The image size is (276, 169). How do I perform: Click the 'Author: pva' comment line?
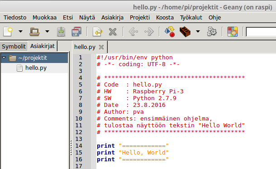pos(120,112)
